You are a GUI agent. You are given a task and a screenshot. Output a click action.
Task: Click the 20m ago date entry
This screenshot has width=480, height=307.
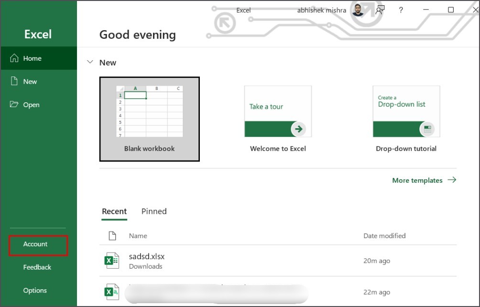pos(377,261)
